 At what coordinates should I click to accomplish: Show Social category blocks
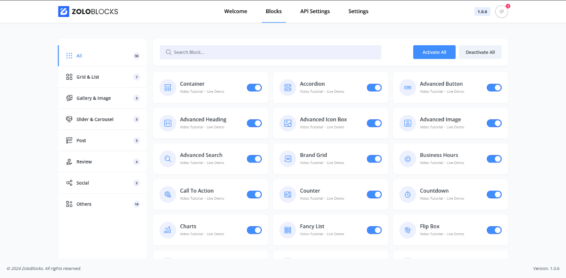click(102, 183)
